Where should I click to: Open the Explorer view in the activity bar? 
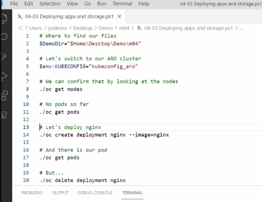4,18
